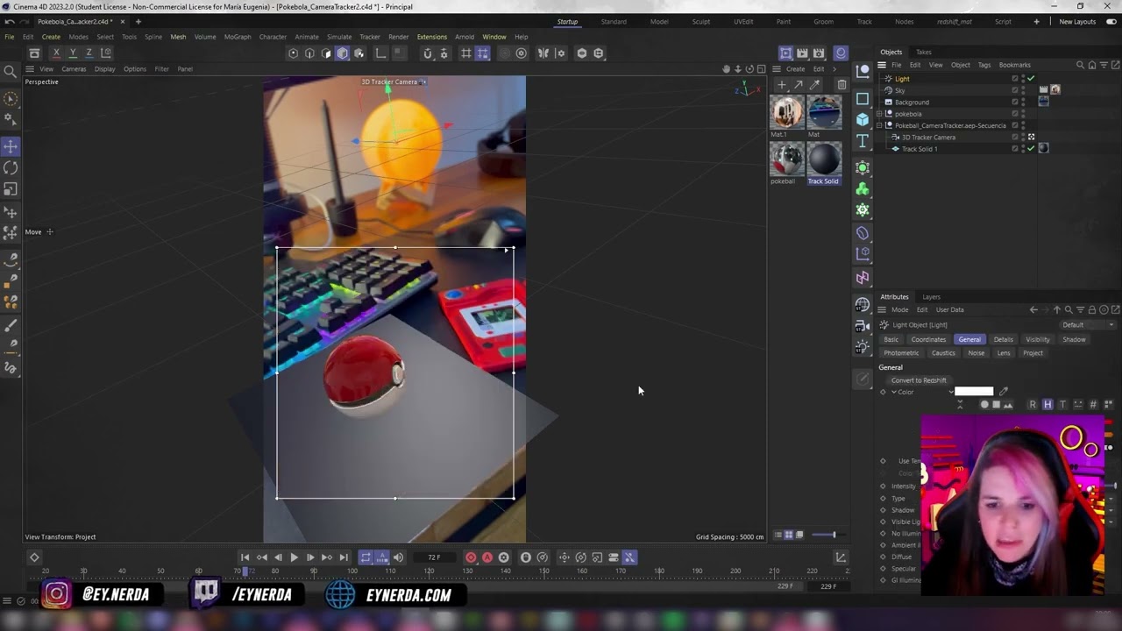Toggle the Track Solid 1 green checkmark

(x=1031, y=149)
